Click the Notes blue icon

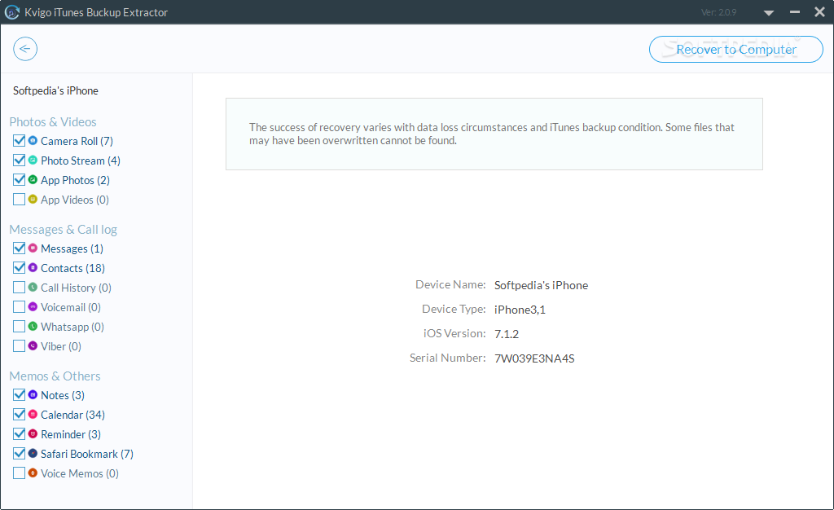pos(33,394)
